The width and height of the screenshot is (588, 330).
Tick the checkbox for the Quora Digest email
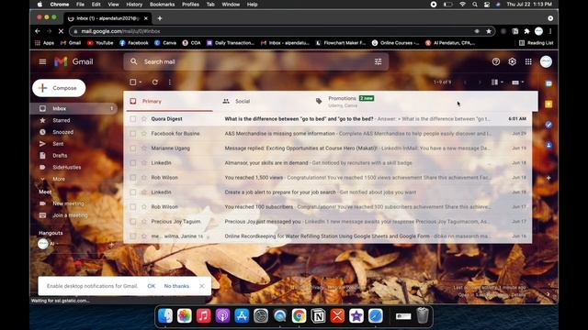(133, 118)
